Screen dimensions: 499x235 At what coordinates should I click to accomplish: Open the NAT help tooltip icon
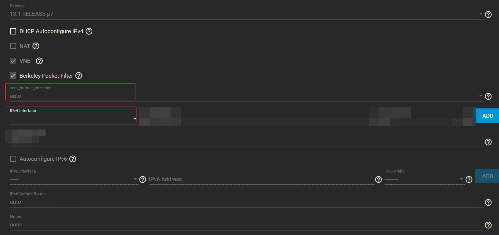coord(36,46)
